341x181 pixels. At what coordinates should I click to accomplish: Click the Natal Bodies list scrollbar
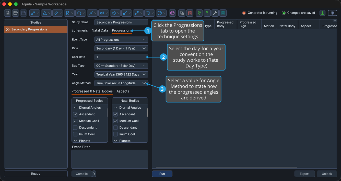click(147, 112)
